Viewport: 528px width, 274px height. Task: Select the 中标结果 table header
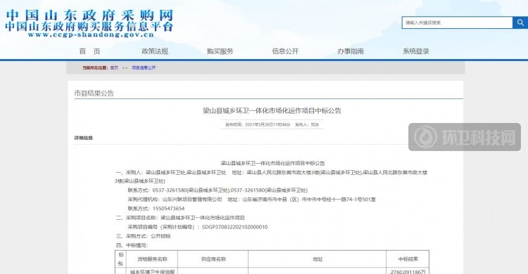[408, 259]
